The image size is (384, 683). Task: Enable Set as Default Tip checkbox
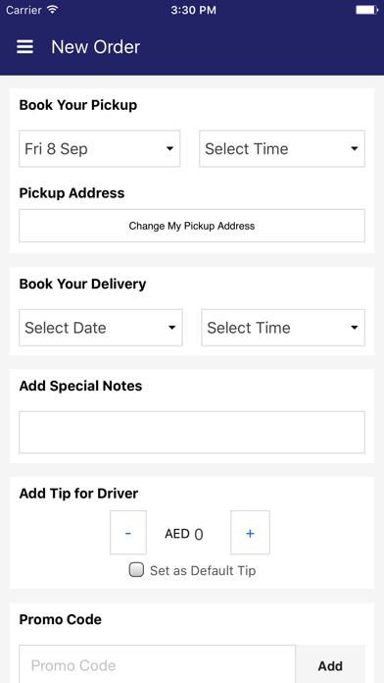[136, 570]
